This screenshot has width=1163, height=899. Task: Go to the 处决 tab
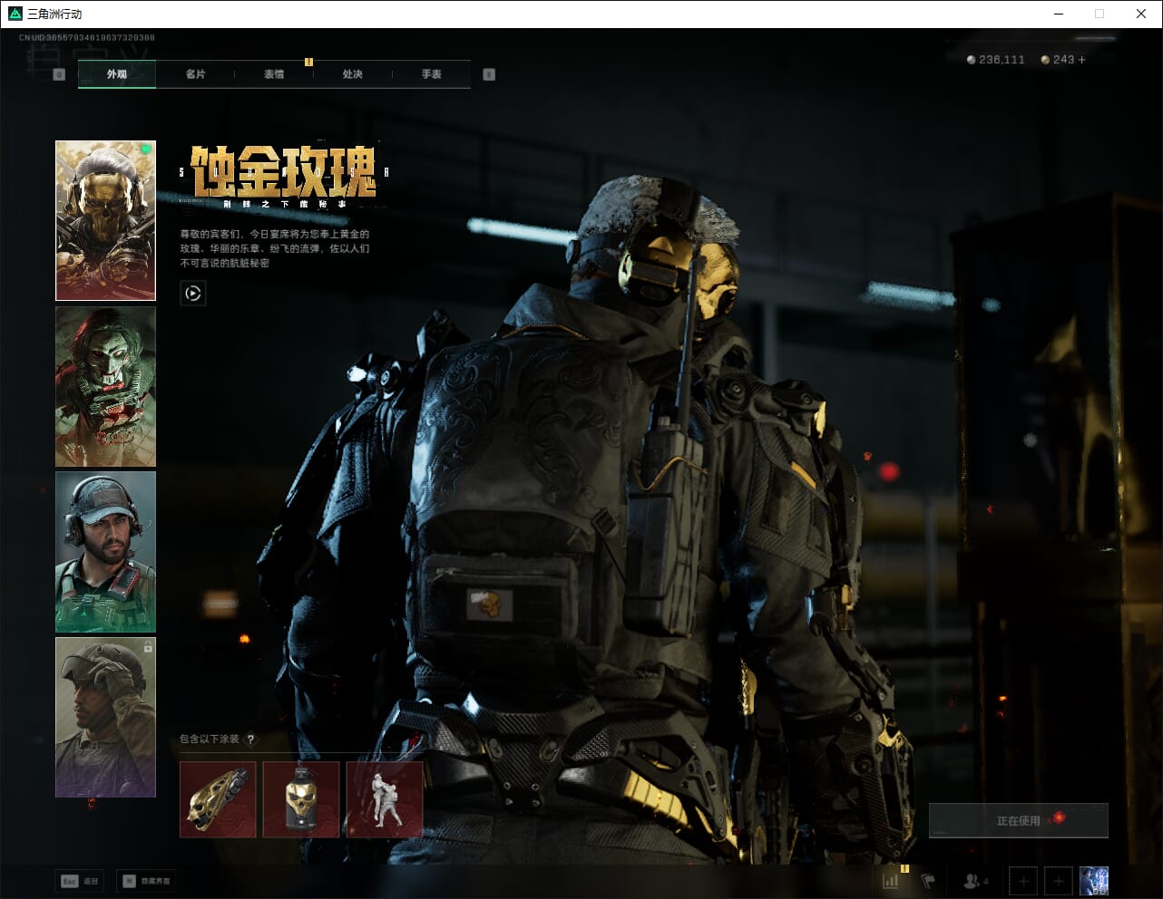pos(353,74)
